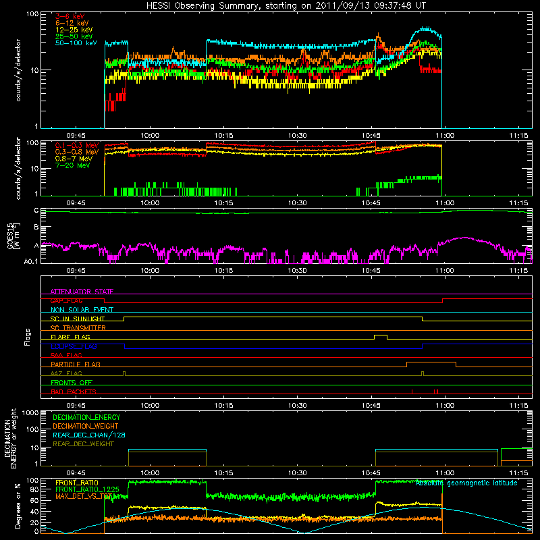Viewport: 540px width, 540px height.
Task: Click the SC_IN_SUNLIGHT flag label
Action: coord(78,319)
